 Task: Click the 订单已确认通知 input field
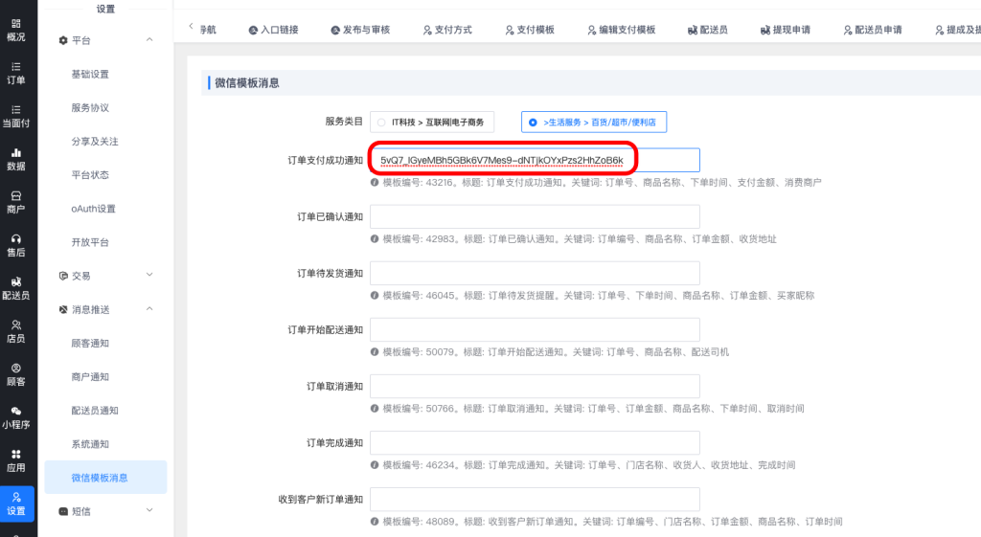[x=535, y=216]
